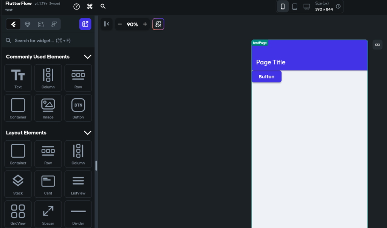Switch to the Flutter widgets tab

pyautogui.click(x=14, y=24)
